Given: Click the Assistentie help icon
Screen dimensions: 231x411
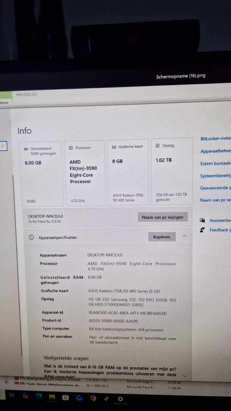Looking at the screenshot, I should click(x=202, y=220).
